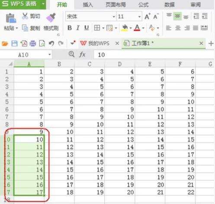This screenshot has width=215, height=204.
Task: Click the red font color A
Action: click(x=137, y=28)
